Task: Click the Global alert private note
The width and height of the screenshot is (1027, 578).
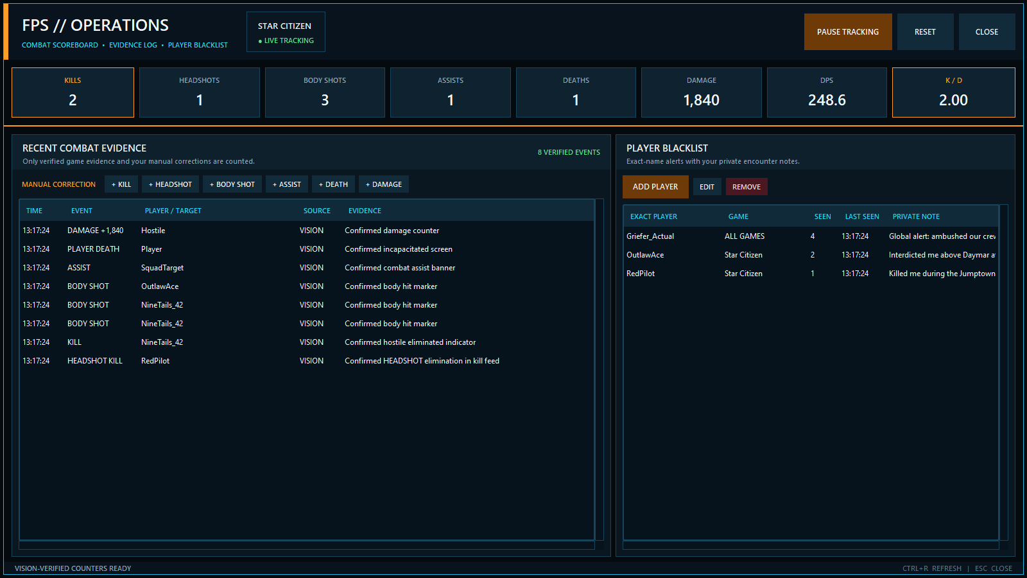Action: pyautogui.click(x=942, y=236)
